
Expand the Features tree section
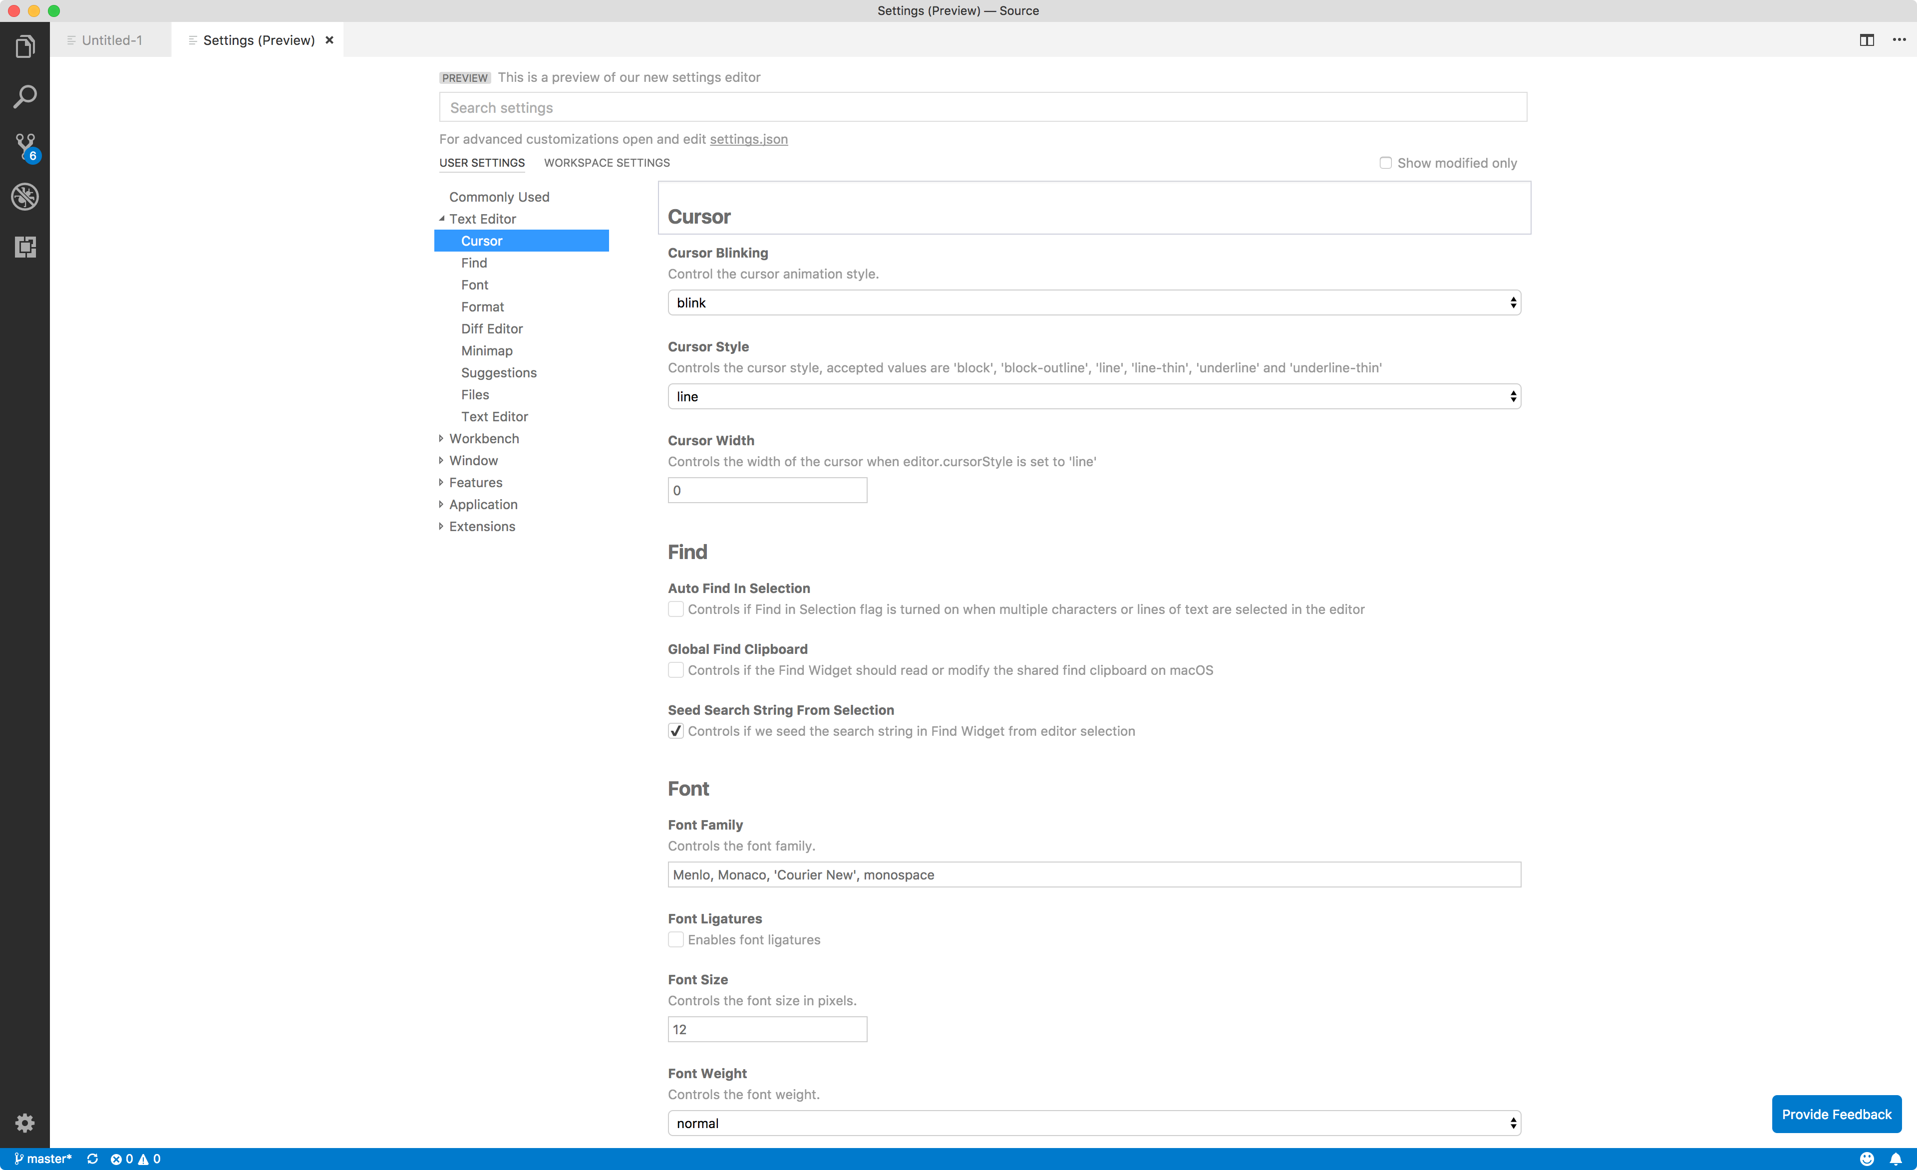(x=441, y=482)
